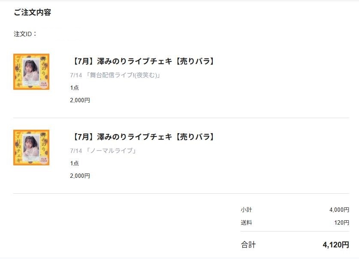Click the 合計 label
The height and width of the screenshot is (259, 359).
point(248,245)
